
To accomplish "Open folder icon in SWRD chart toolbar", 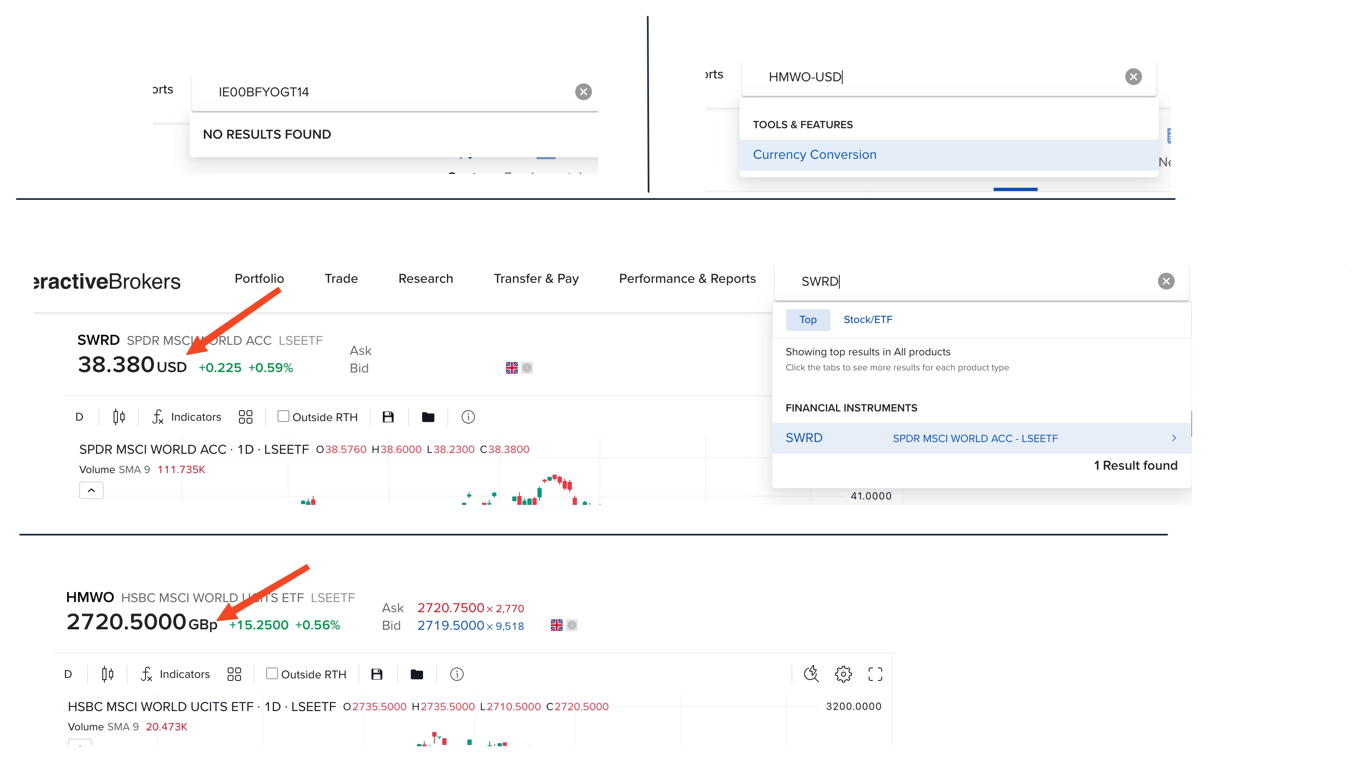I will 428,417.
